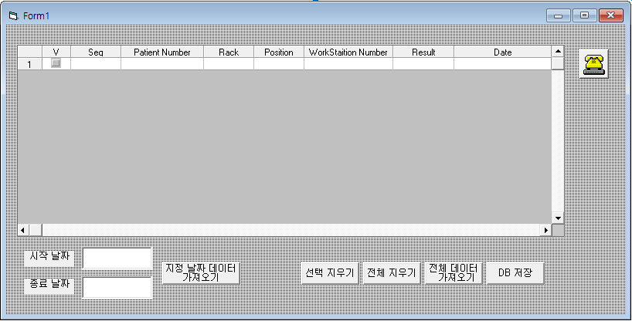Focus the 종료 날짜 input field

coord(117,287)
